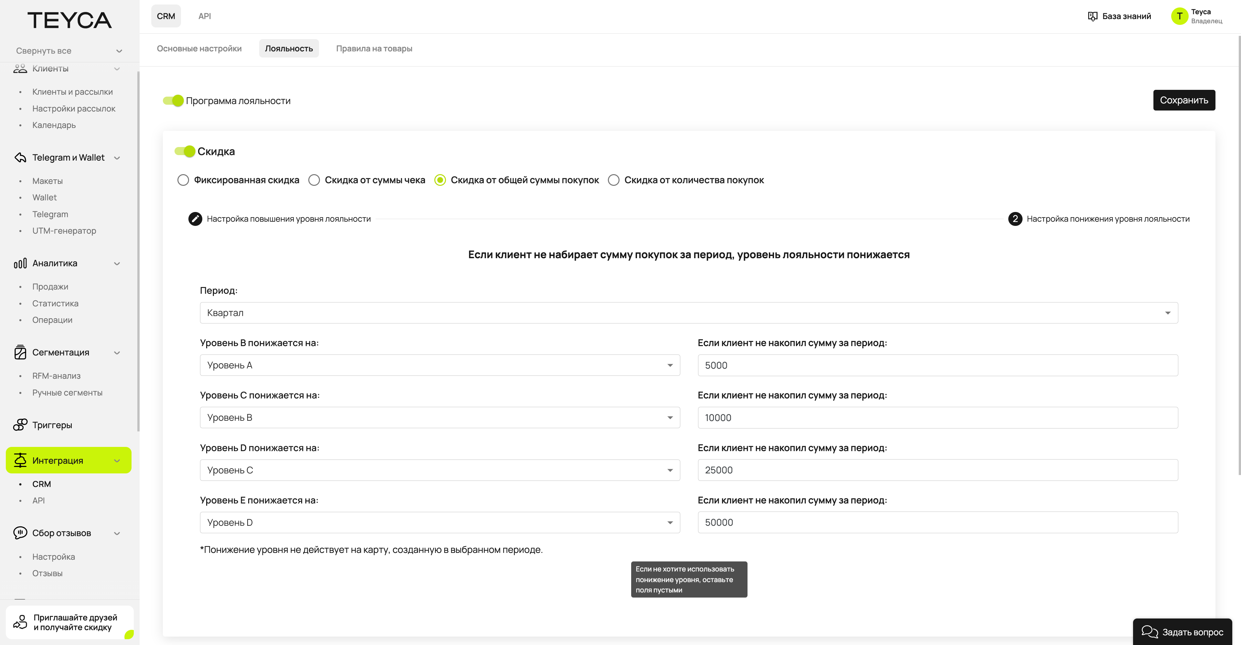Click the Telegram и Wallet sidebar icon
1241x645 pixels.
pyautogui.click(x=20, y=157)
